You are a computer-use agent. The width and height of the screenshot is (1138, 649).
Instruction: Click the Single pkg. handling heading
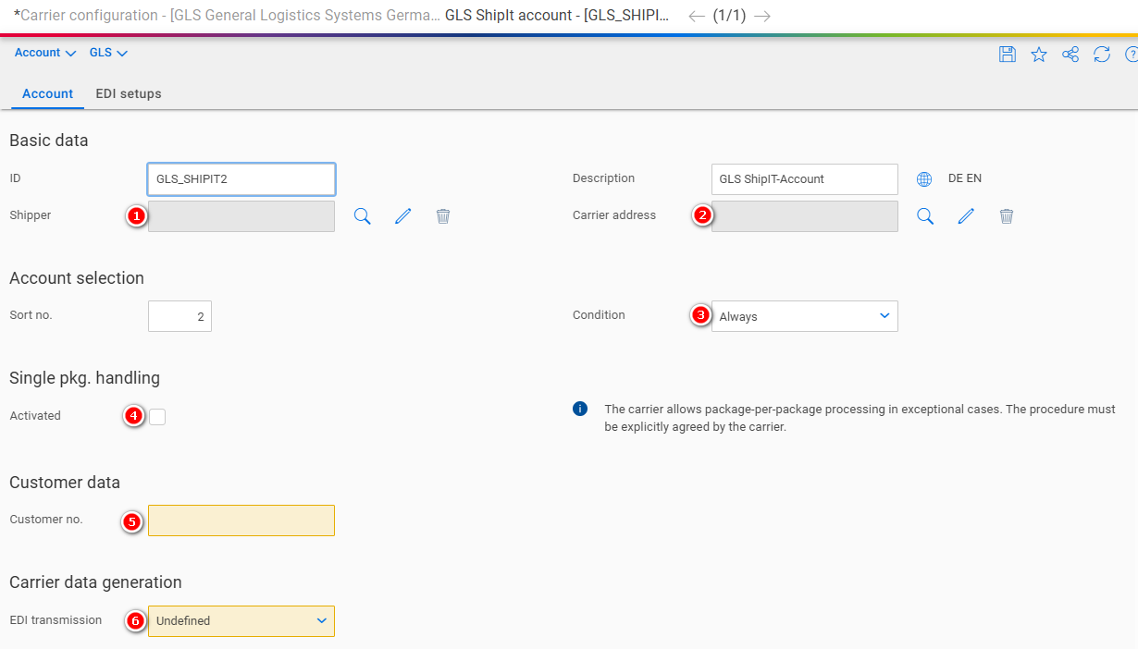coord(84,377)
